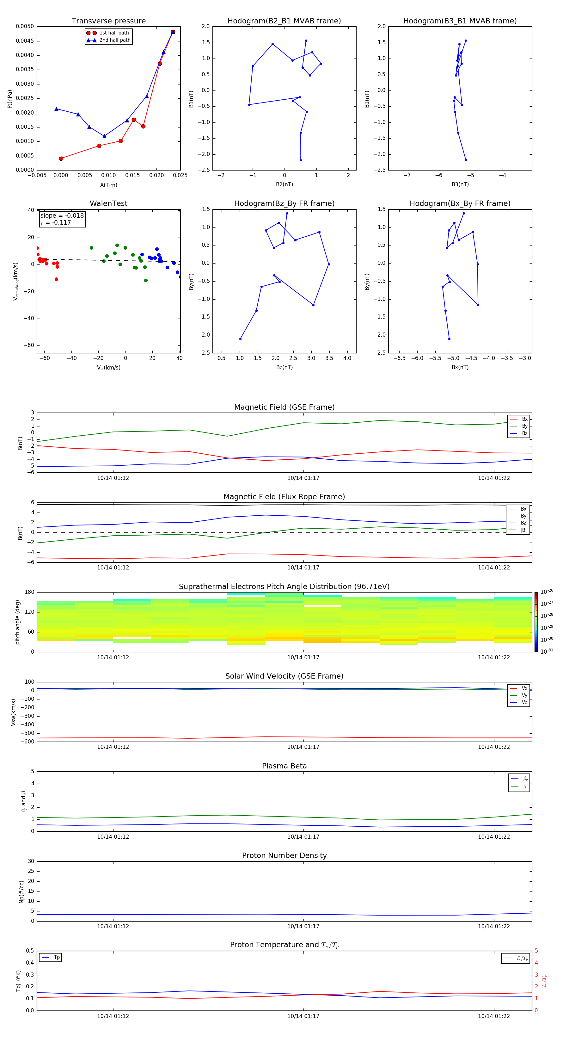Click the '|B|' legend entry
Screen dimensions: 569x1044
(518, 530)
